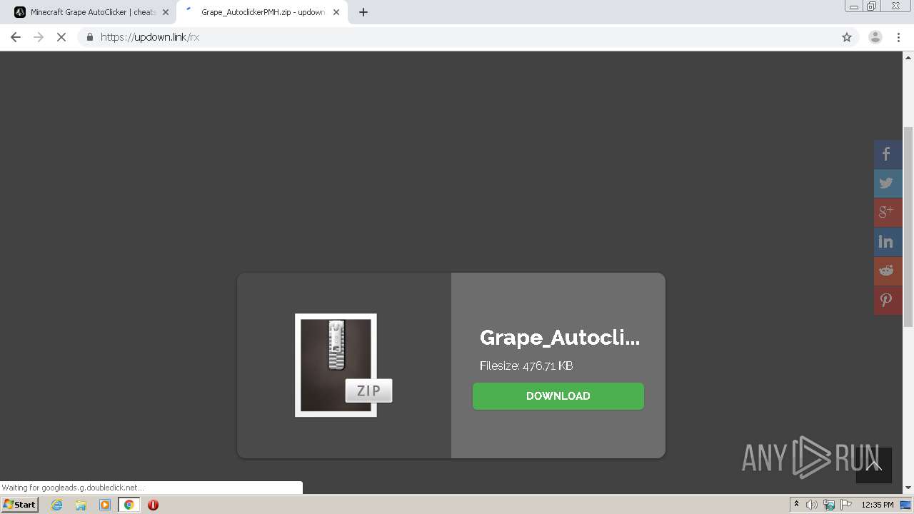The image size is (914, 514).
Task: Click the 12:35 PM taskbar clock
Action: [x=878, y=505]
